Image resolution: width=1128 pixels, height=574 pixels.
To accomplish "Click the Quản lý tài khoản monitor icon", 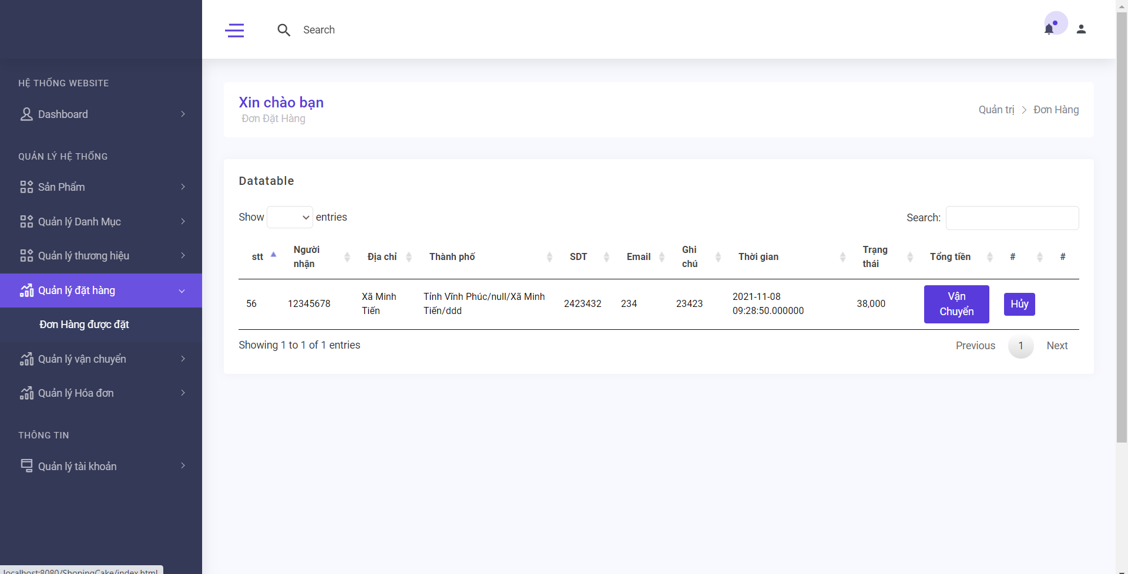I will (x=26, y=465).
